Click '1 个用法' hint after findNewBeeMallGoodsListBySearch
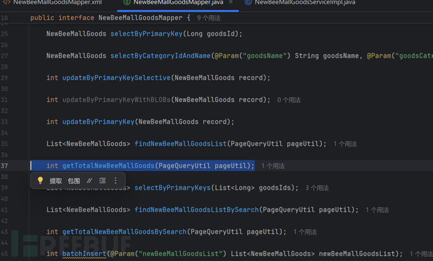Viewport: 433px width, 261px height. tap(377, 210)
